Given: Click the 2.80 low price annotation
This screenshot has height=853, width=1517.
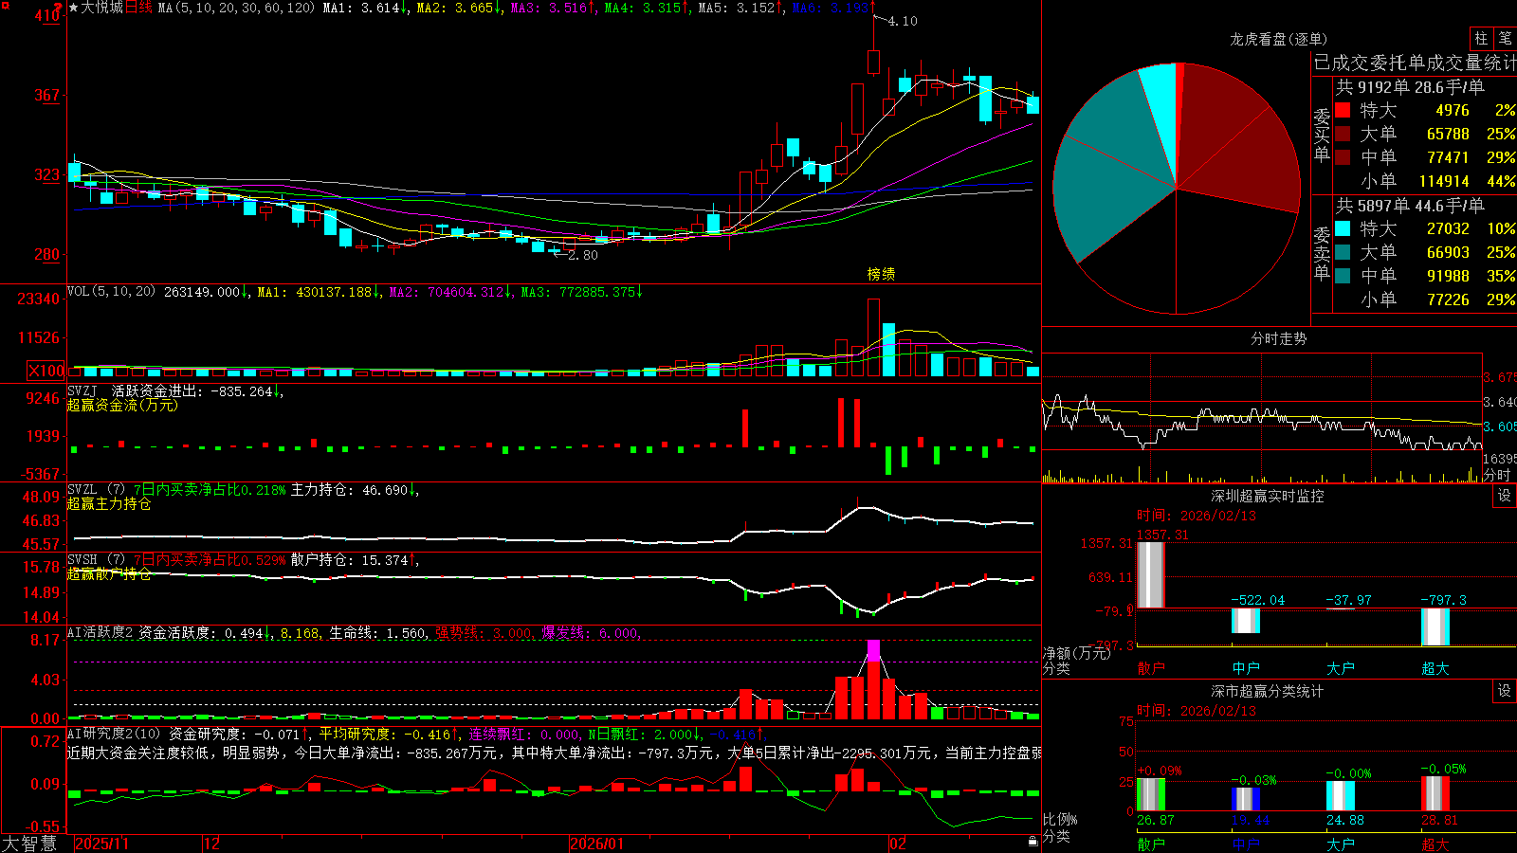Looking at the screenshot, I should coord(583,255).
